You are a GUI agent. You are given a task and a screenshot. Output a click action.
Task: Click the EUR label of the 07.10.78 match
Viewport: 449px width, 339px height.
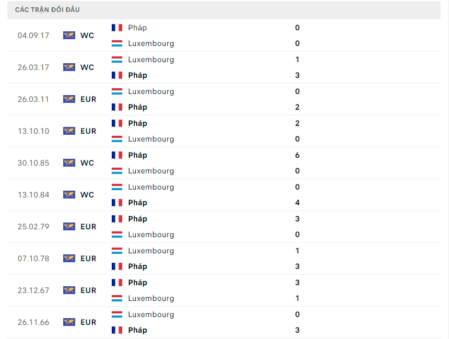pyautogui.click(x=88, y=259)
